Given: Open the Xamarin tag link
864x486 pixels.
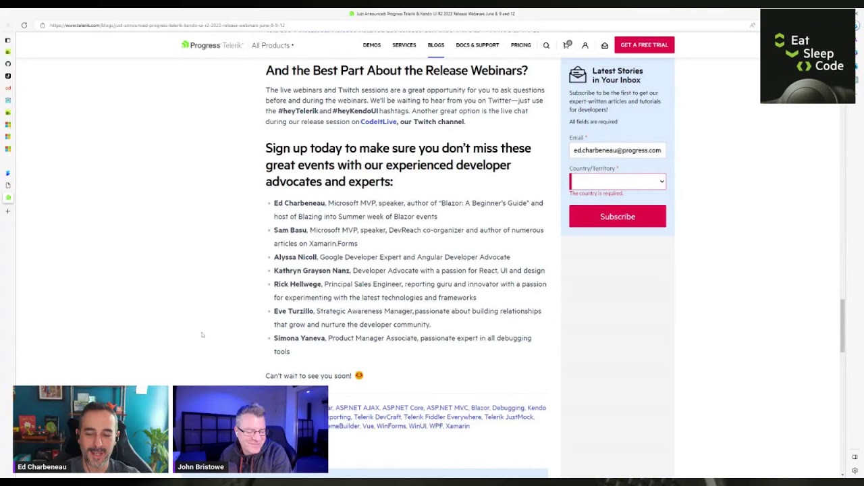Looking at the screenshot, I should pyautogui.click(x=458, y=426).
